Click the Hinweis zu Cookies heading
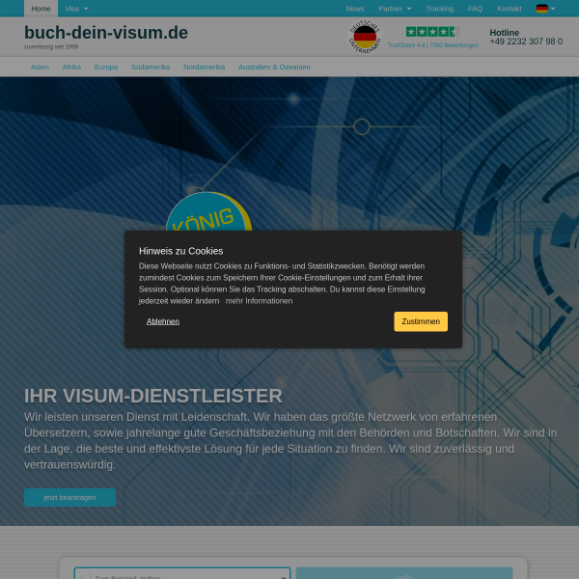The image size is (579, 579). 181,251
